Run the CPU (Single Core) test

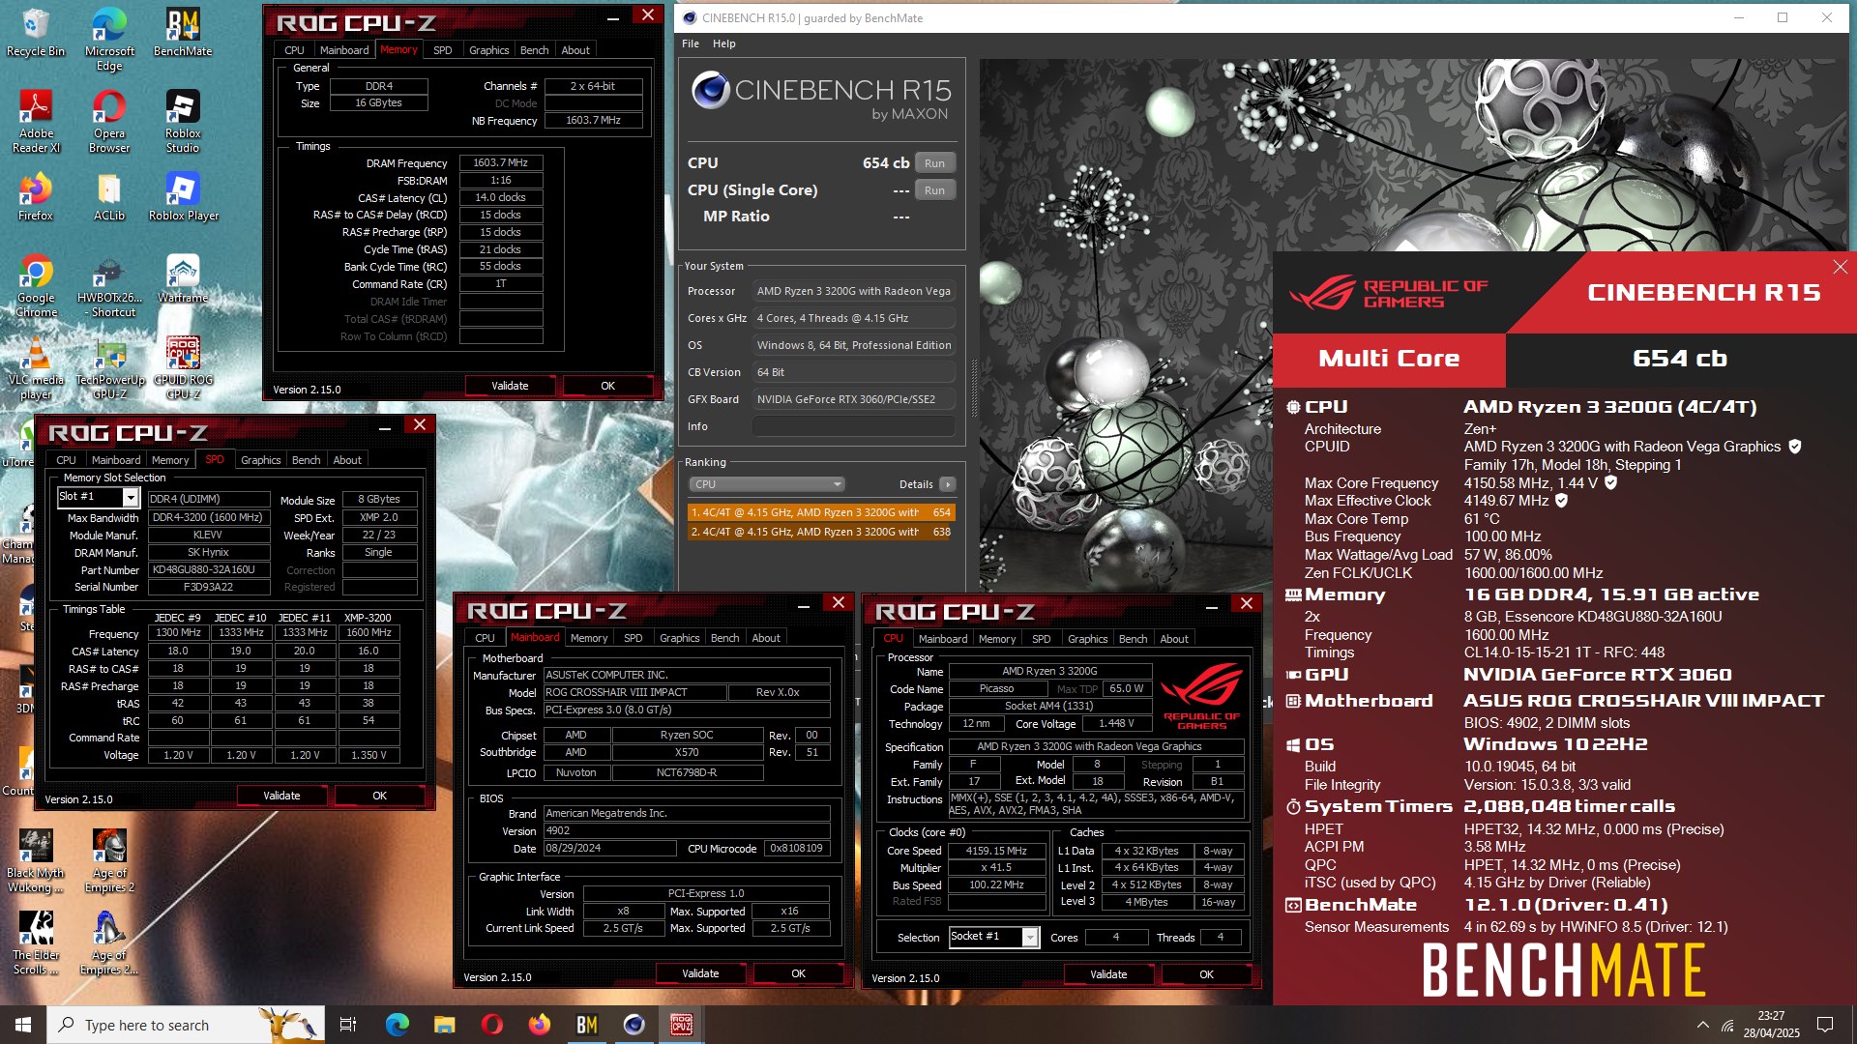[934, 190]
